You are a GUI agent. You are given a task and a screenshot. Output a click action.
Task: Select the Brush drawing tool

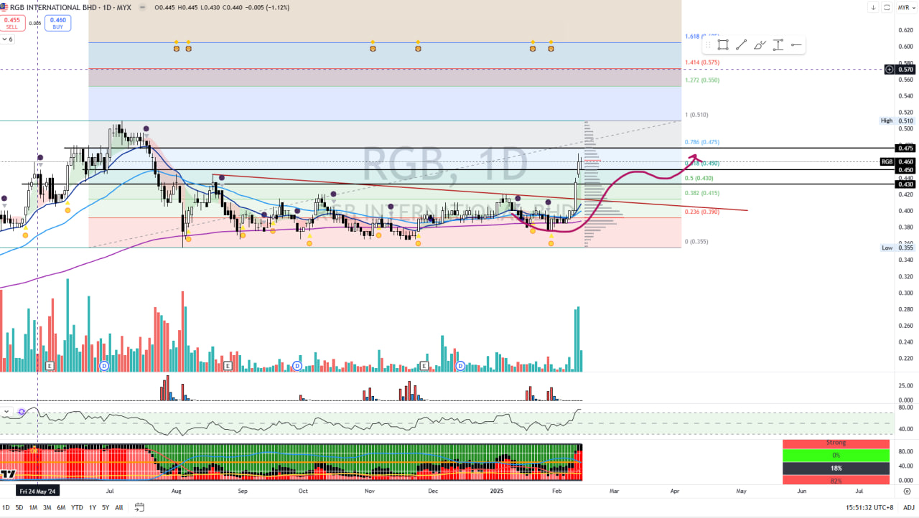(x=760, y=44)
